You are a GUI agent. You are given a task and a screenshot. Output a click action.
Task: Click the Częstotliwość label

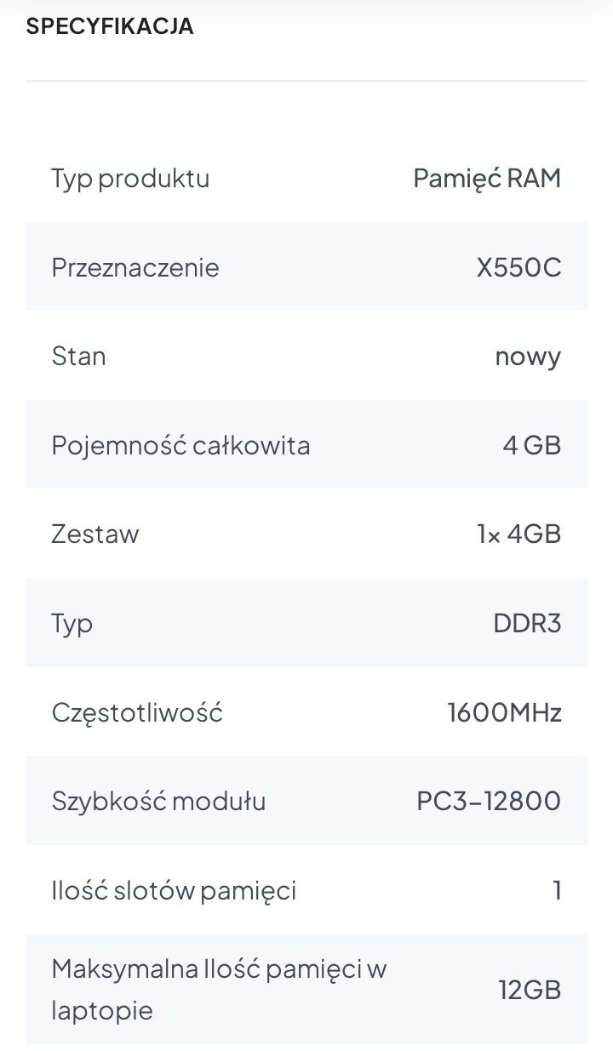click(x=137, y=712)
